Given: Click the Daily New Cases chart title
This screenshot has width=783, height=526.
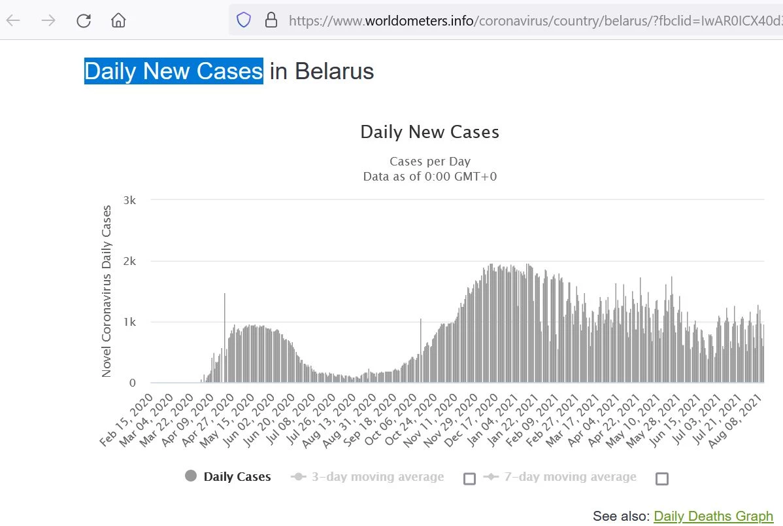Looking at the screenshot, I should click(430, 132).
